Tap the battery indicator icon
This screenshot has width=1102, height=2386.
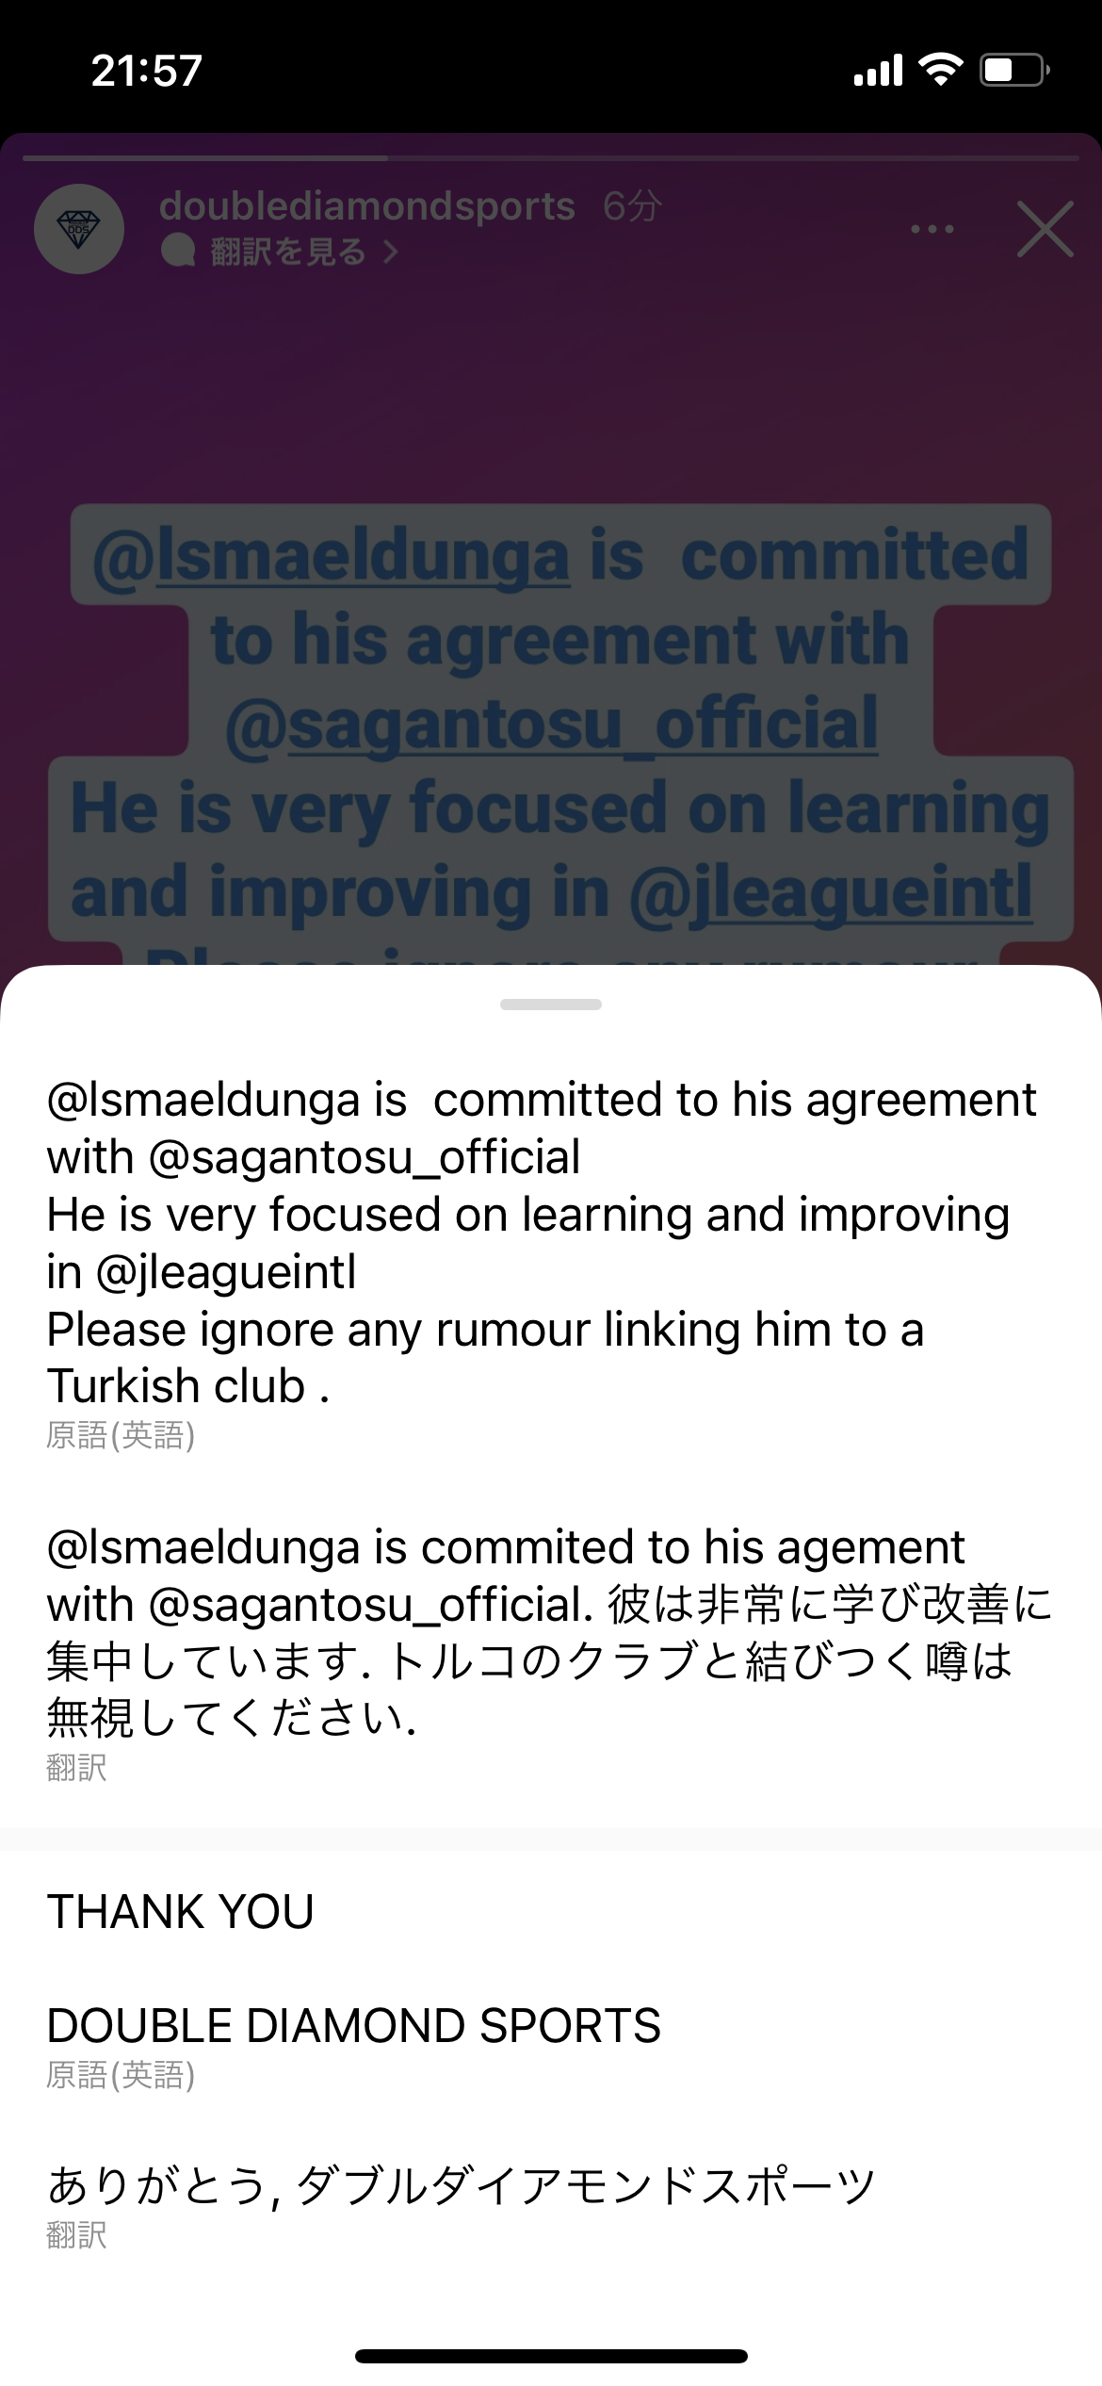tap(1015, 70)
